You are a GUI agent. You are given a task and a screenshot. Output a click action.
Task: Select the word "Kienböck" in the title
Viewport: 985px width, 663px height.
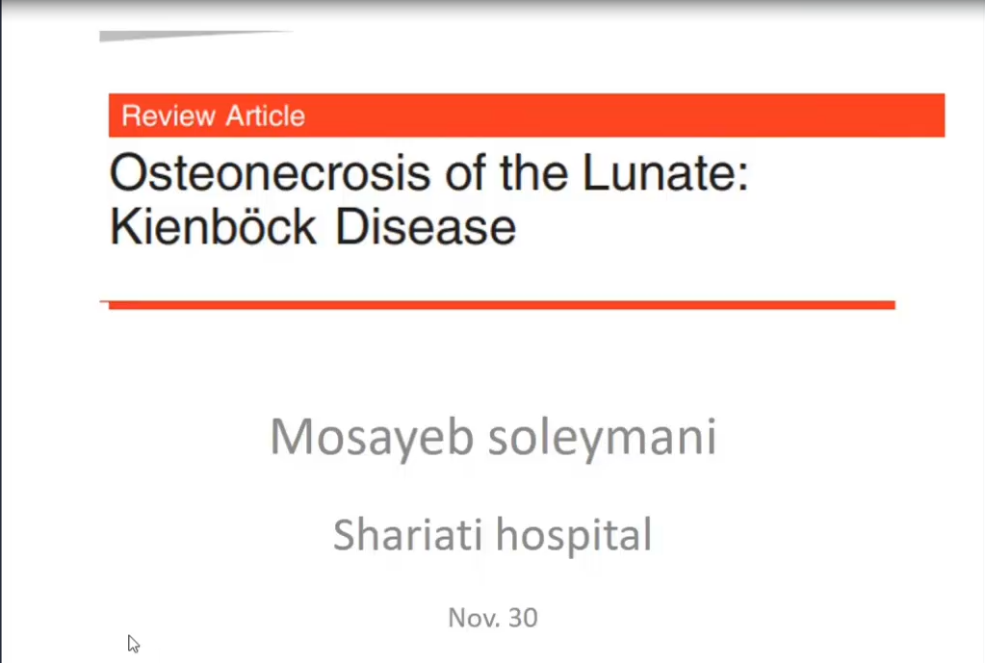tap(213, 226)
